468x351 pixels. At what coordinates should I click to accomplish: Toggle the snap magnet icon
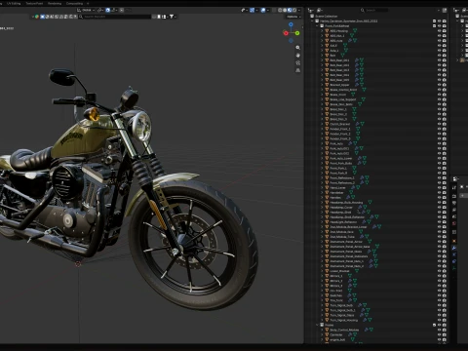[107, 10]
